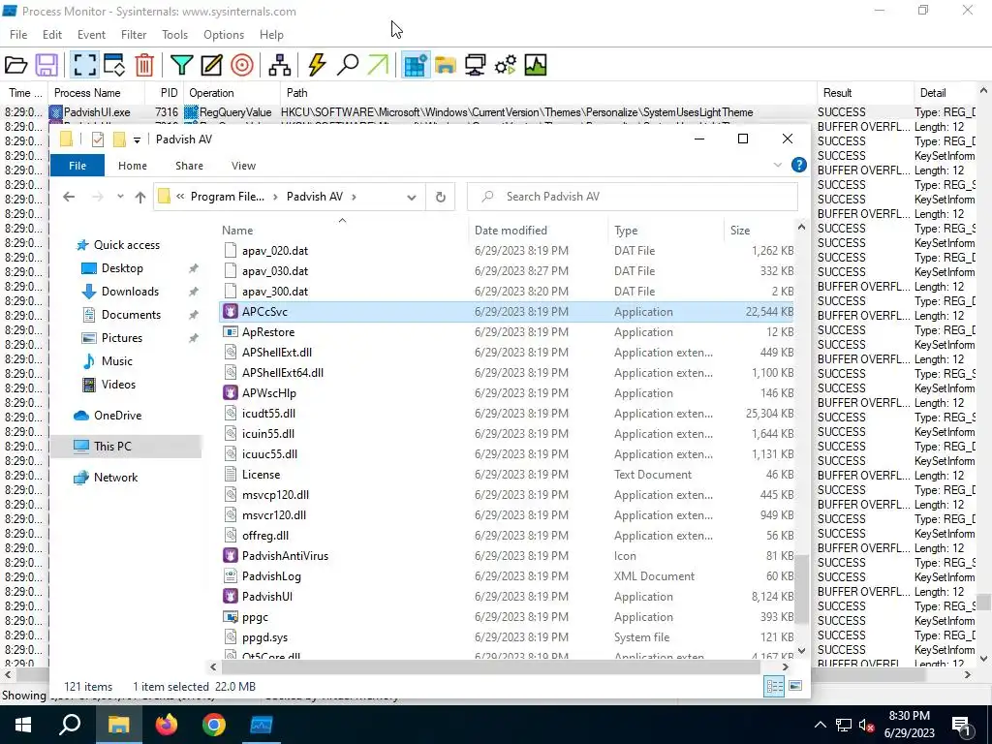Switch to details view layout button
This screenshot has height=744, width=992.
pyautogui.click(x=774, y=687)
